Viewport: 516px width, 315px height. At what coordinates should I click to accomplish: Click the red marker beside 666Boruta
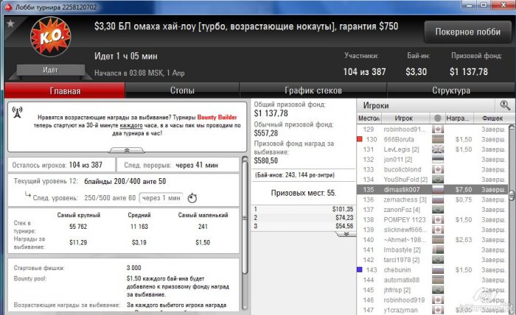[360, 139]
